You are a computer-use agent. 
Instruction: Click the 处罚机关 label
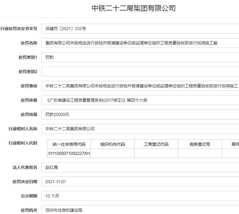pos(29,210)
